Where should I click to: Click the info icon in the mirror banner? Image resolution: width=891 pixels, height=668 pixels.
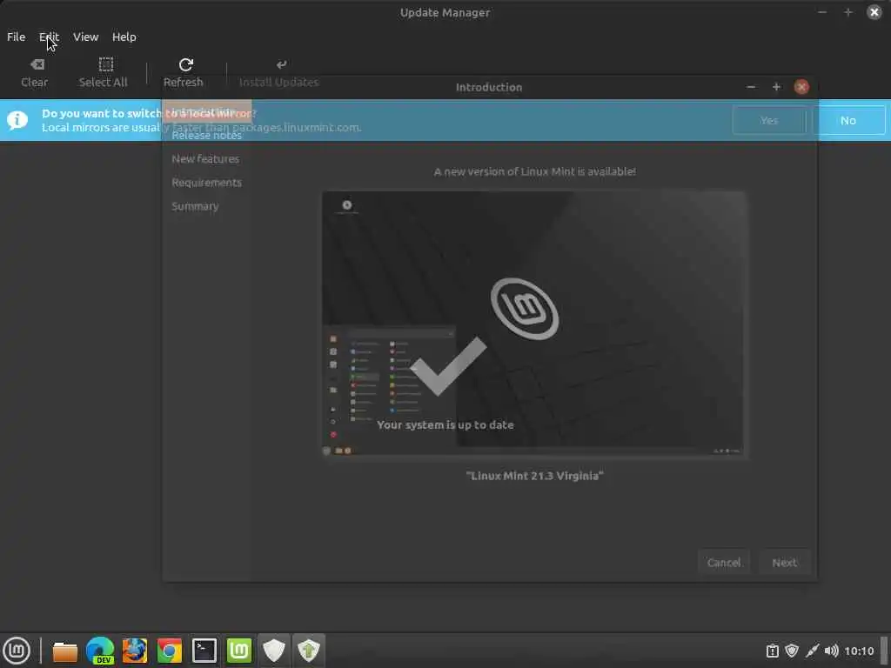pyautogui.click(x=17, y=120)
